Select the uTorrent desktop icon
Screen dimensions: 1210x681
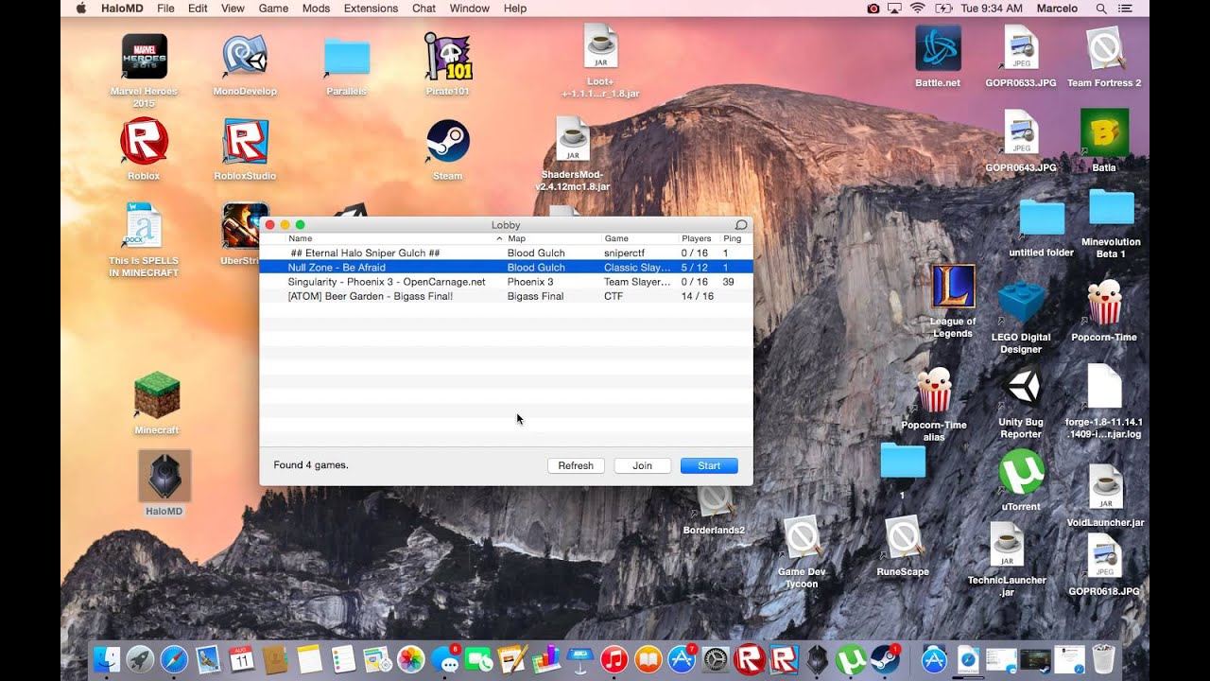tap(1021, 472)
